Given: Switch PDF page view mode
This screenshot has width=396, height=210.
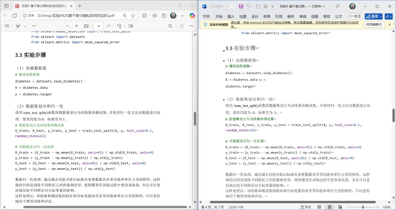Looking at the screenshot, I should click(131, 26).
